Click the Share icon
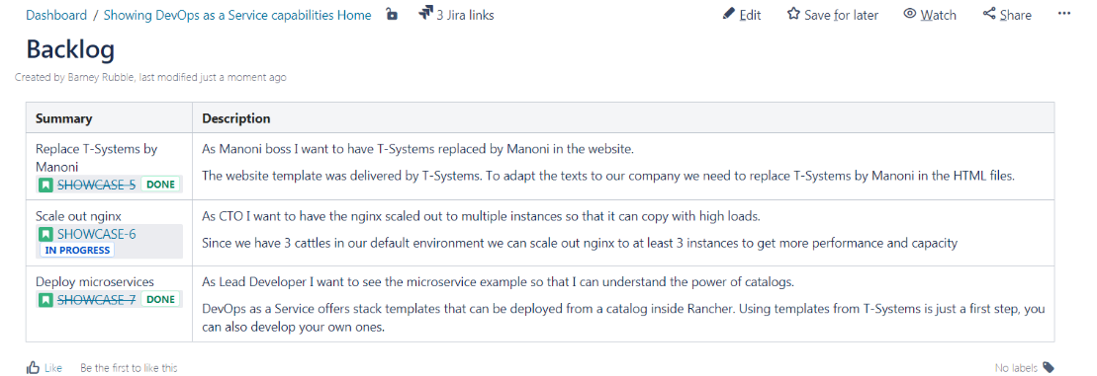 (x=988, y=14)
